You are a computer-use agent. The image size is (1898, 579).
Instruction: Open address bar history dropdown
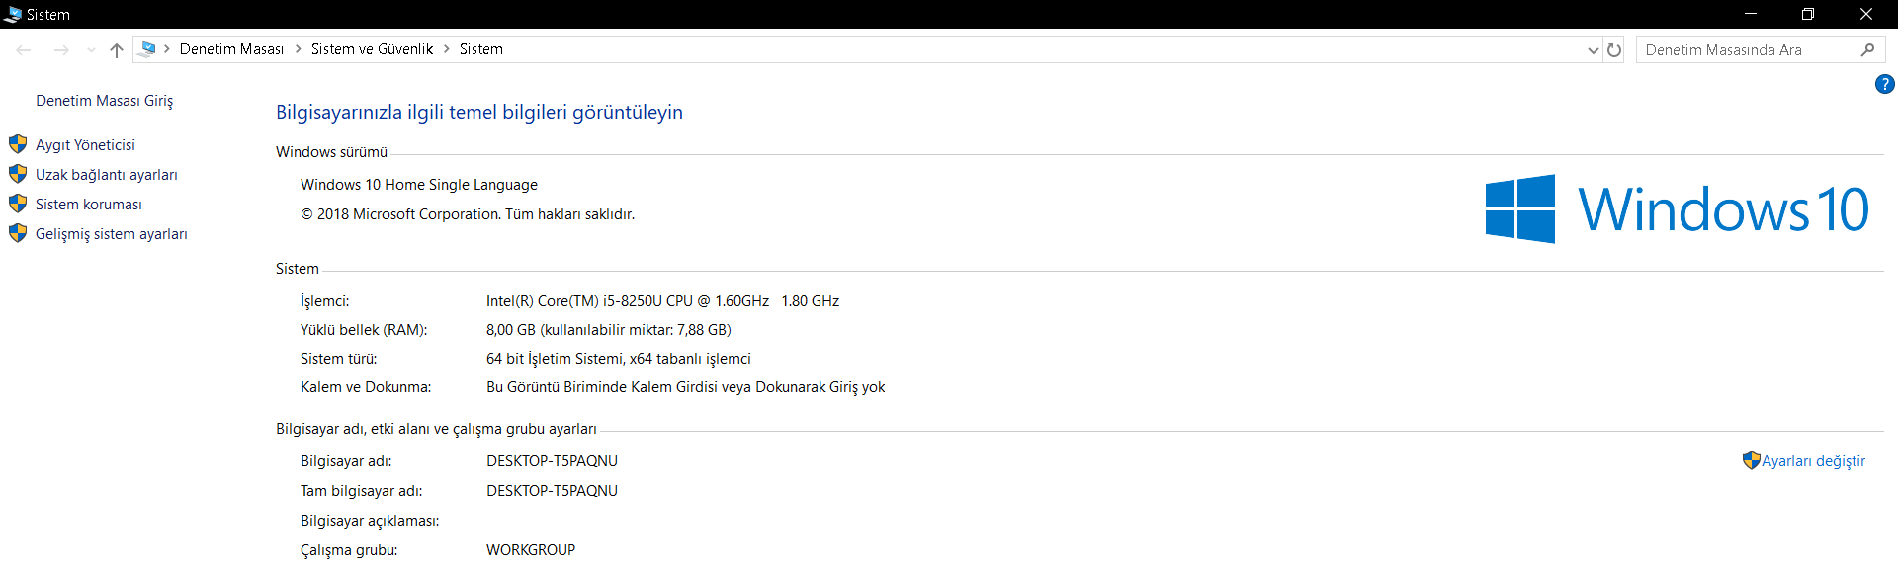pyautogui.click(x=1593, y=50)
